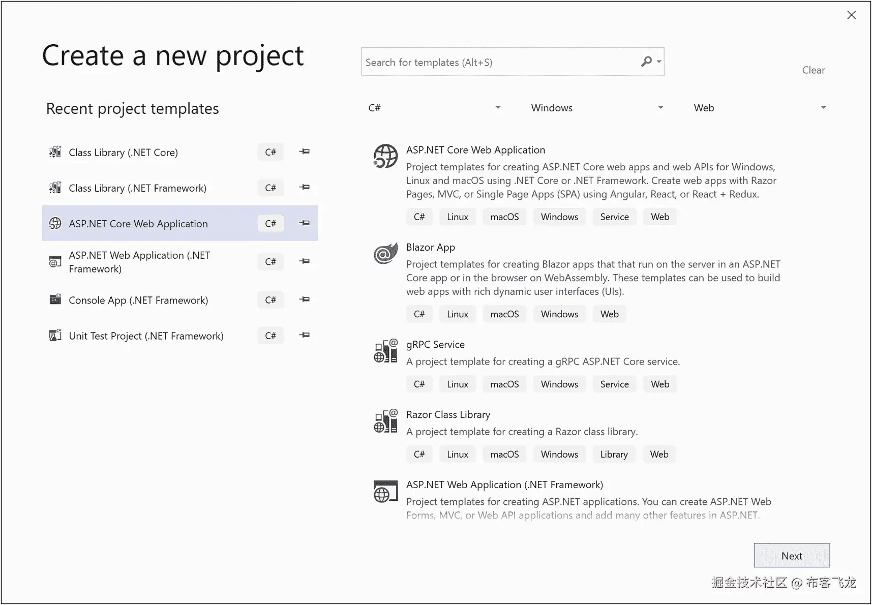Screen dimensions: 872x605
Task: Click the Console App (.NET Framework) recent icon
Action: coord(55,299)
